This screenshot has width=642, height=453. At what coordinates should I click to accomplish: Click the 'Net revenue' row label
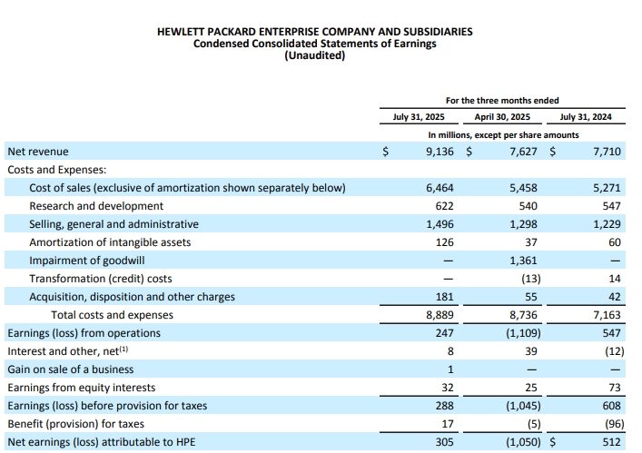coord(38,152)
